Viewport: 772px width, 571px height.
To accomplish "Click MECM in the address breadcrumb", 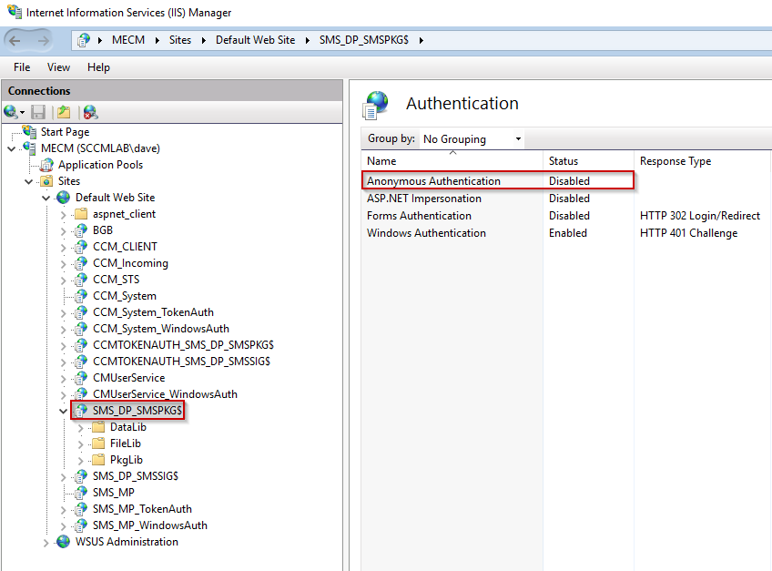I will click(128, 40).
